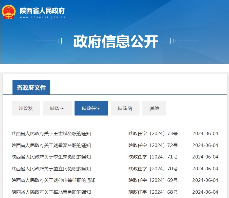This screenshot has width=229, height=198.
Task: Open notice about 董立民免职
Action: (x=51, y=169)
